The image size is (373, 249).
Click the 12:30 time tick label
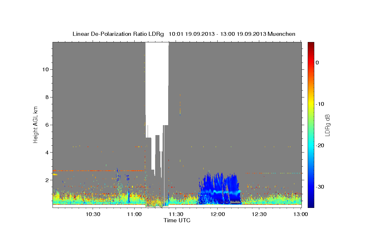click(259, 214)
